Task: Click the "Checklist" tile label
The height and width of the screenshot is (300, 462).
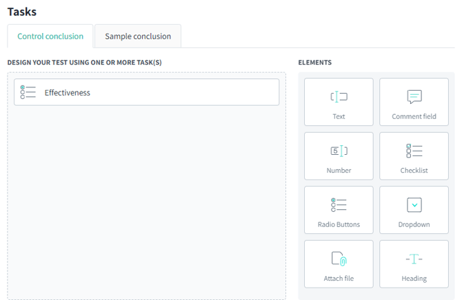Action: point(414,171)
